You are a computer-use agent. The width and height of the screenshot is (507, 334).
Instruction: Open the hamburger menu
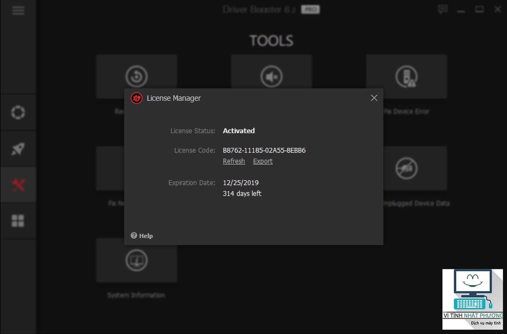[18, 10]
